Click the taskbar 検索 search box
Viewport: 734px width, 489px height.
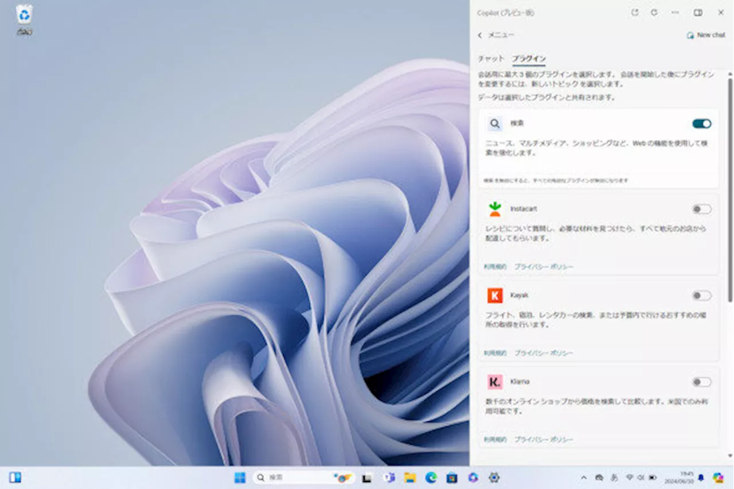(304, 478)
